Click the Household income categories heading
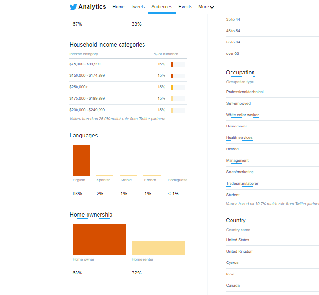The height and width of the screenshot is (295, 319). [x=107, y=45]
